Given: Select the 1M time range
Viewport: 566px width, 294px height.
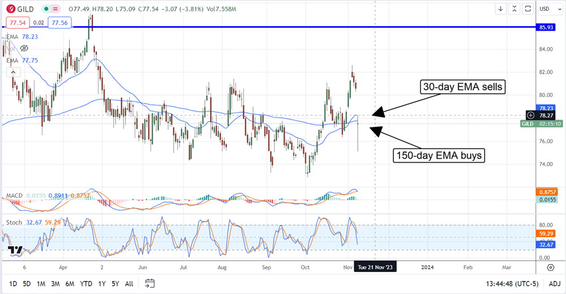Looking at the screenshot, I should tap(41, 284).
